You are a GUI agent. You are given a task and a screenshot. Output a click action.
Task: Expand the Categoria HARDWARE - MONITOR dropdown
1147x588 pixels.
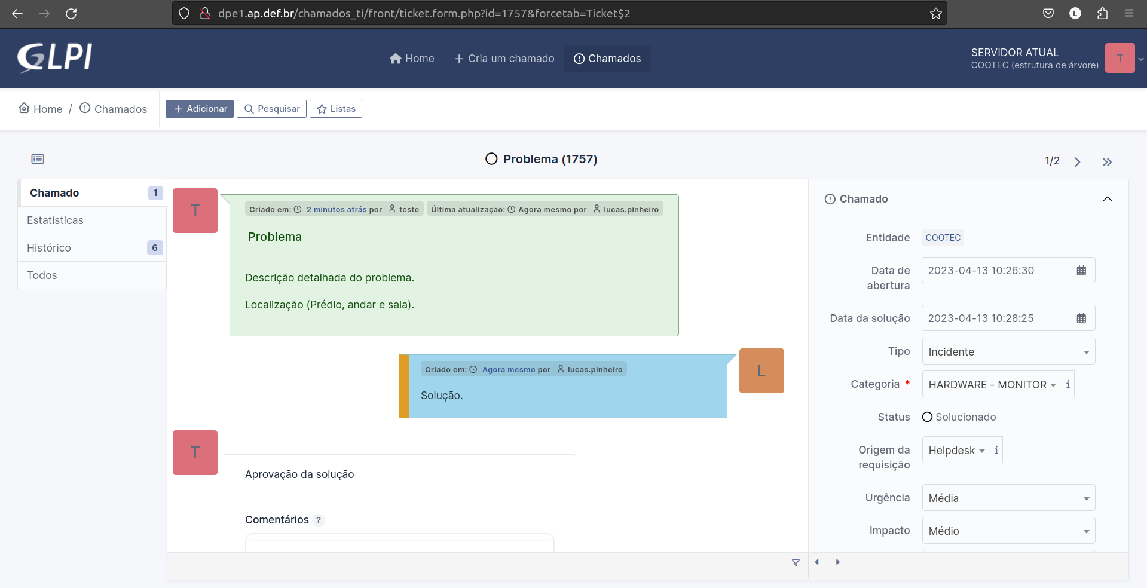991,384
